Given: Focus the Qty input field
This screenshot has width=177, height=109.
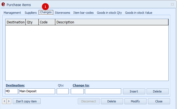Looking at the screenshot, I should pos(63,91).
